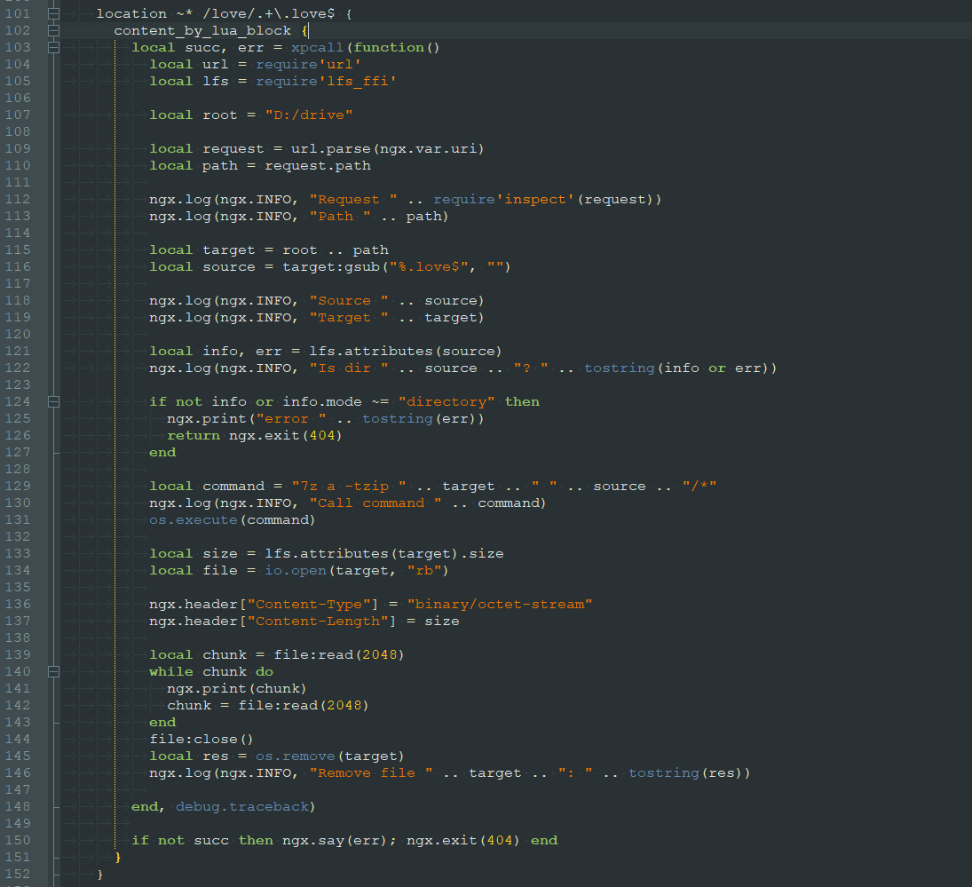Click file:close() on line 144
This screenshot has height=887, width=972.
tap(202, 740)
